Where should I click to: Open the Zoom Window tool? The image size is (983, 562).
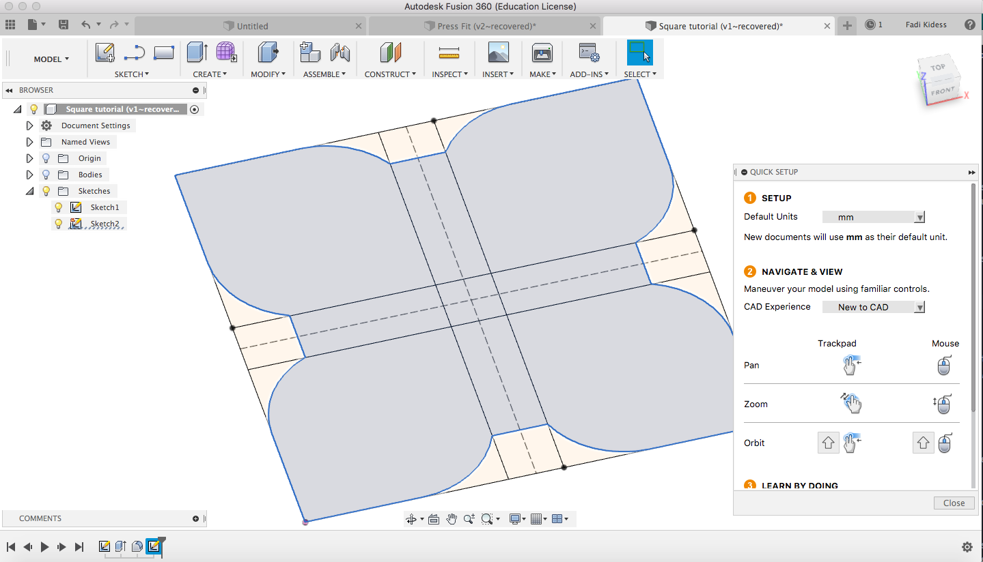coord(486,518)
